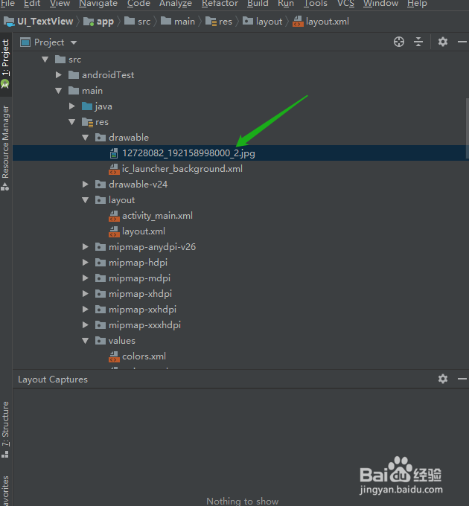The height and width of the screenshot is (506, 469).
Task: Expand the mipmap-xhdpi folder arrow
Action: coord(86,294)
